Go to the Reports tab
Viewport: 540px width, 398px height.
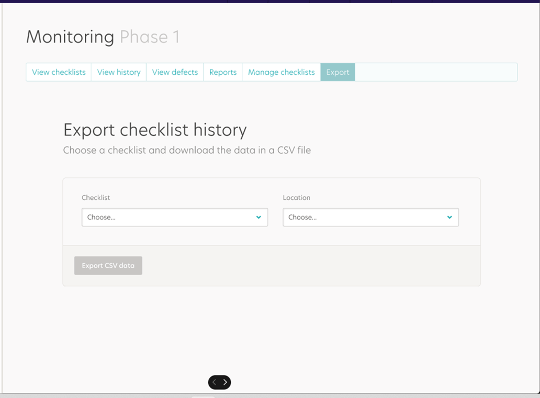(x=222, y=72)
